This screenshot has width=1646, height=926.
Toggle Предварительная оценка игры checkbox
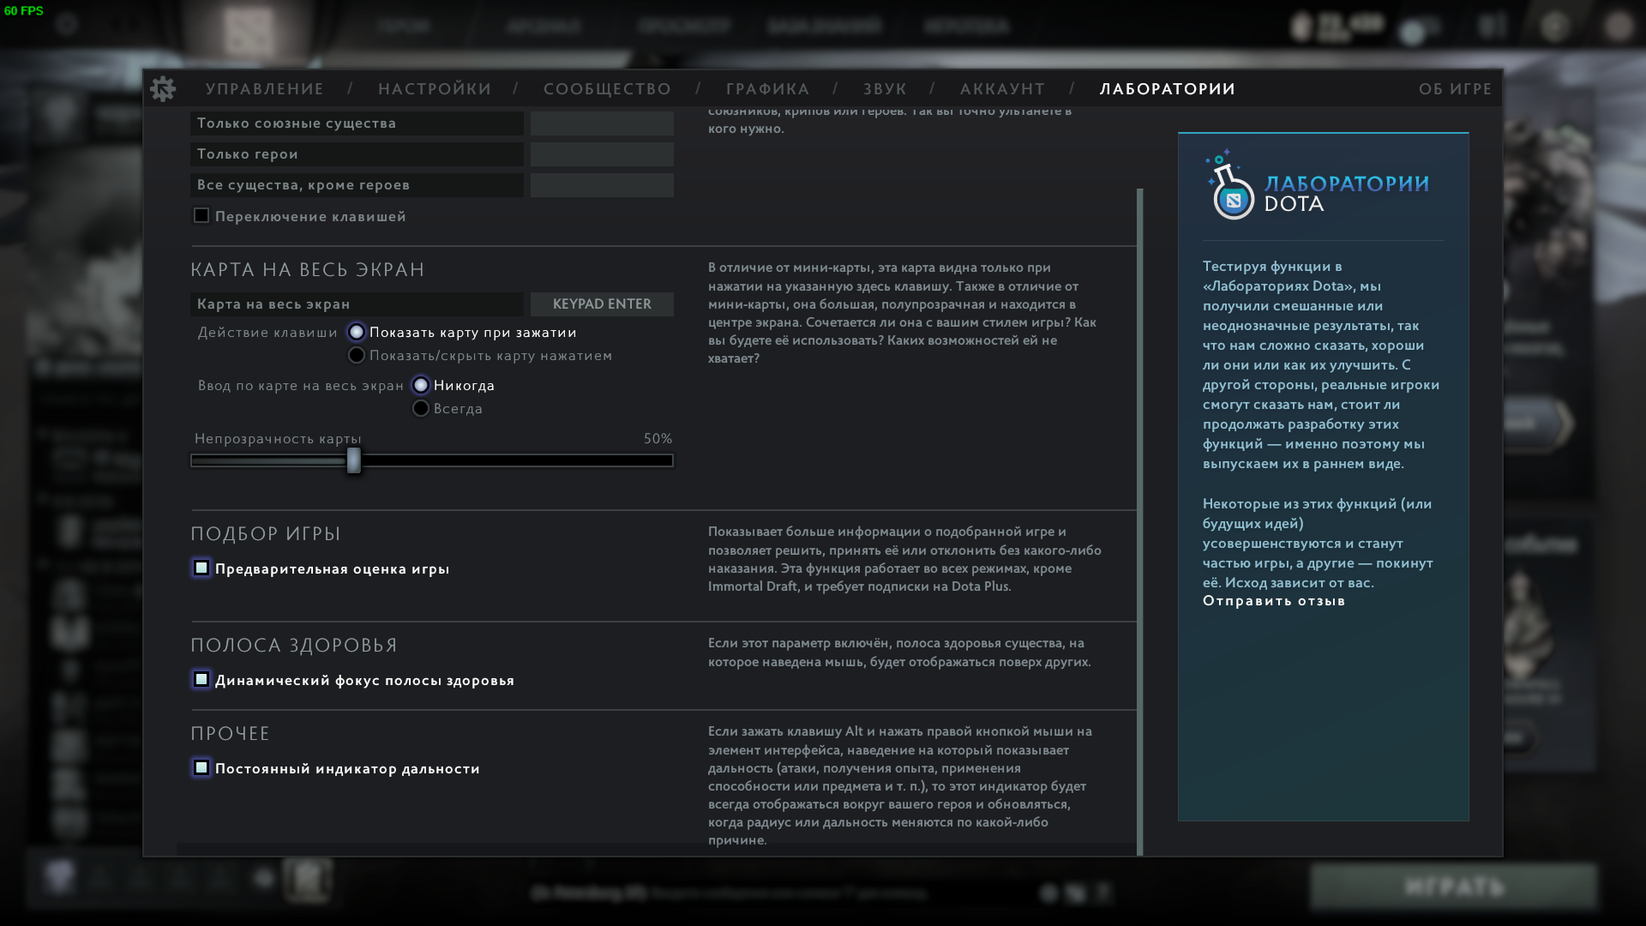click(201, 568)
